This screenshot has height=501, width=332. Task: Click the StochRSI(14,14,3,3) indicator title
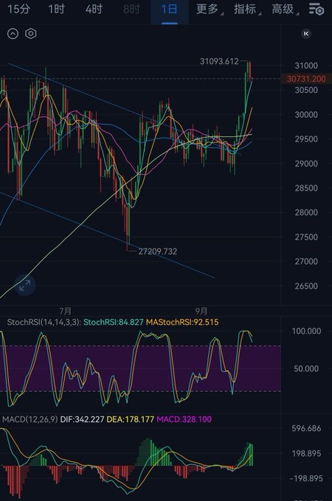44,322
